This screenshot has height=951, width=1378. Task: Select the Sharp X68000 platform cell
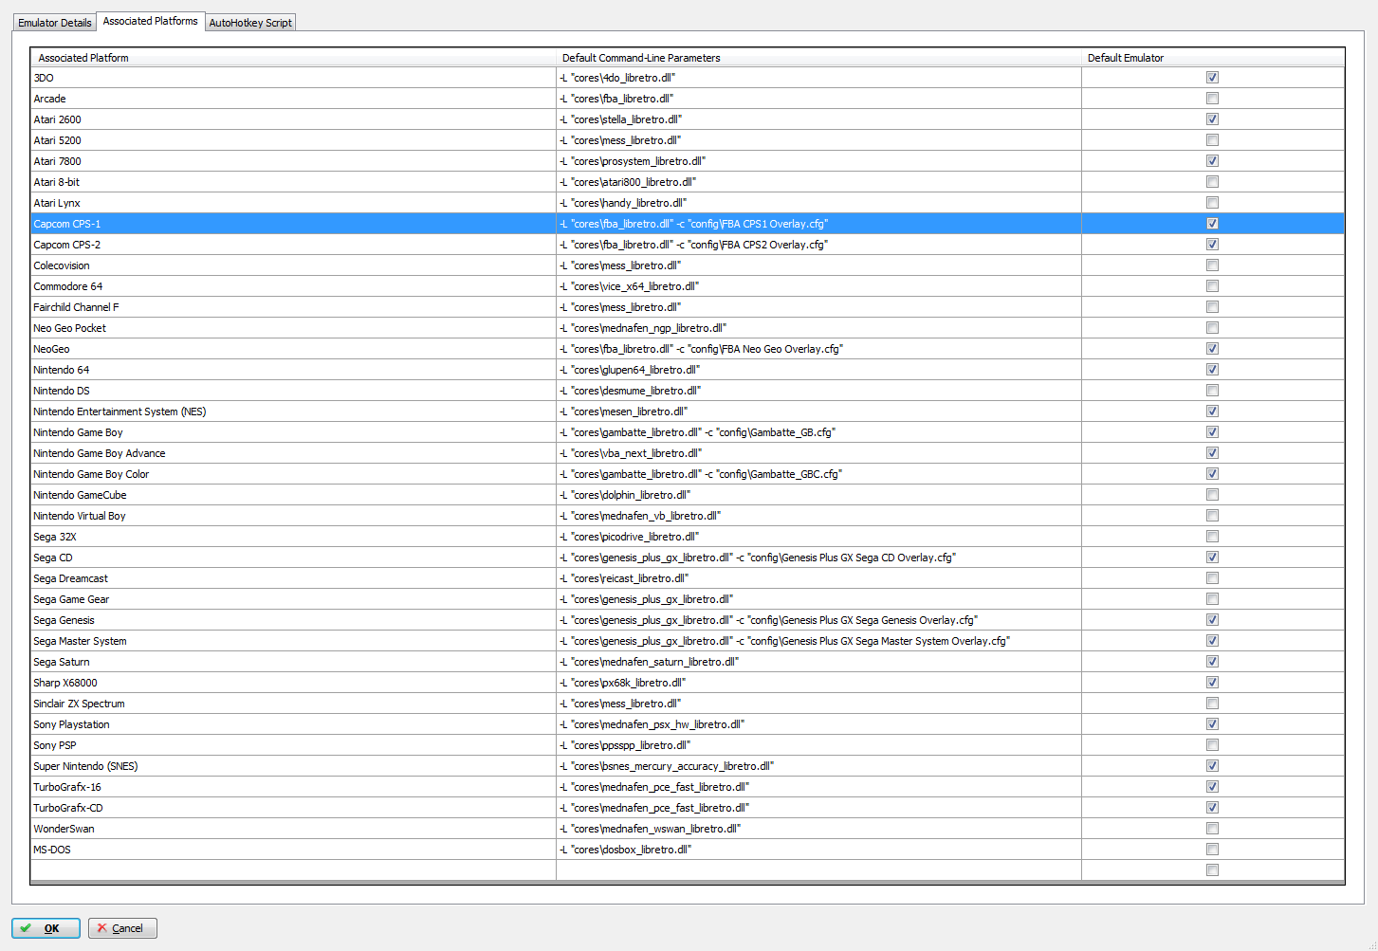point(293,683)
